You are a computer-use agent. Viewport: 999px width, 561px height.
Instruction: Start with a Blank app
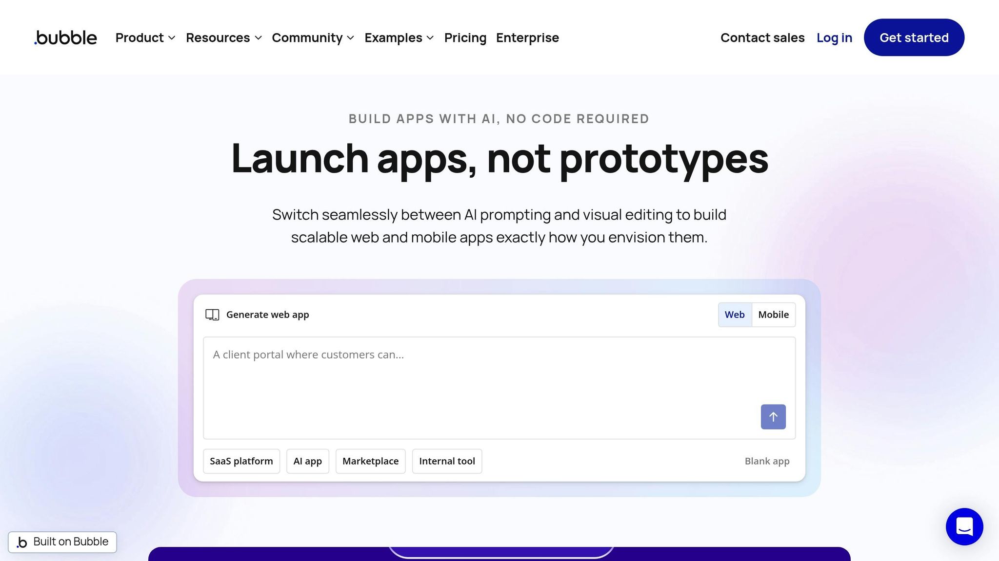coord(767,461)
